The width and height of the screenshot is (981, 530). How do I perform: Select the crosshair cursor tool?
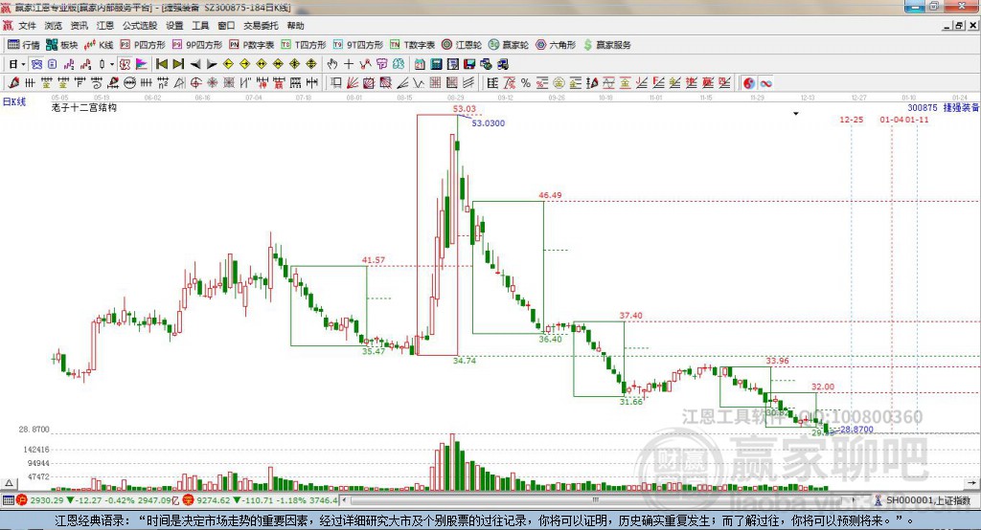tap(349, 64)
